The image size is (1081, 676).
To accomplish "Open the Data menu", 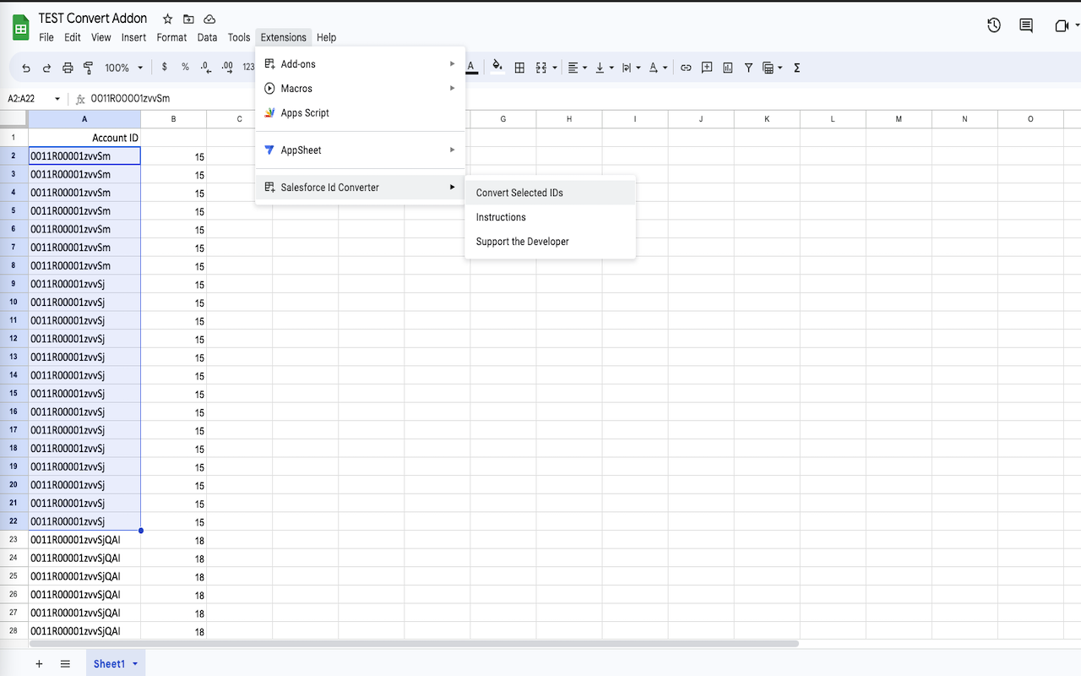I will point(207,37).
